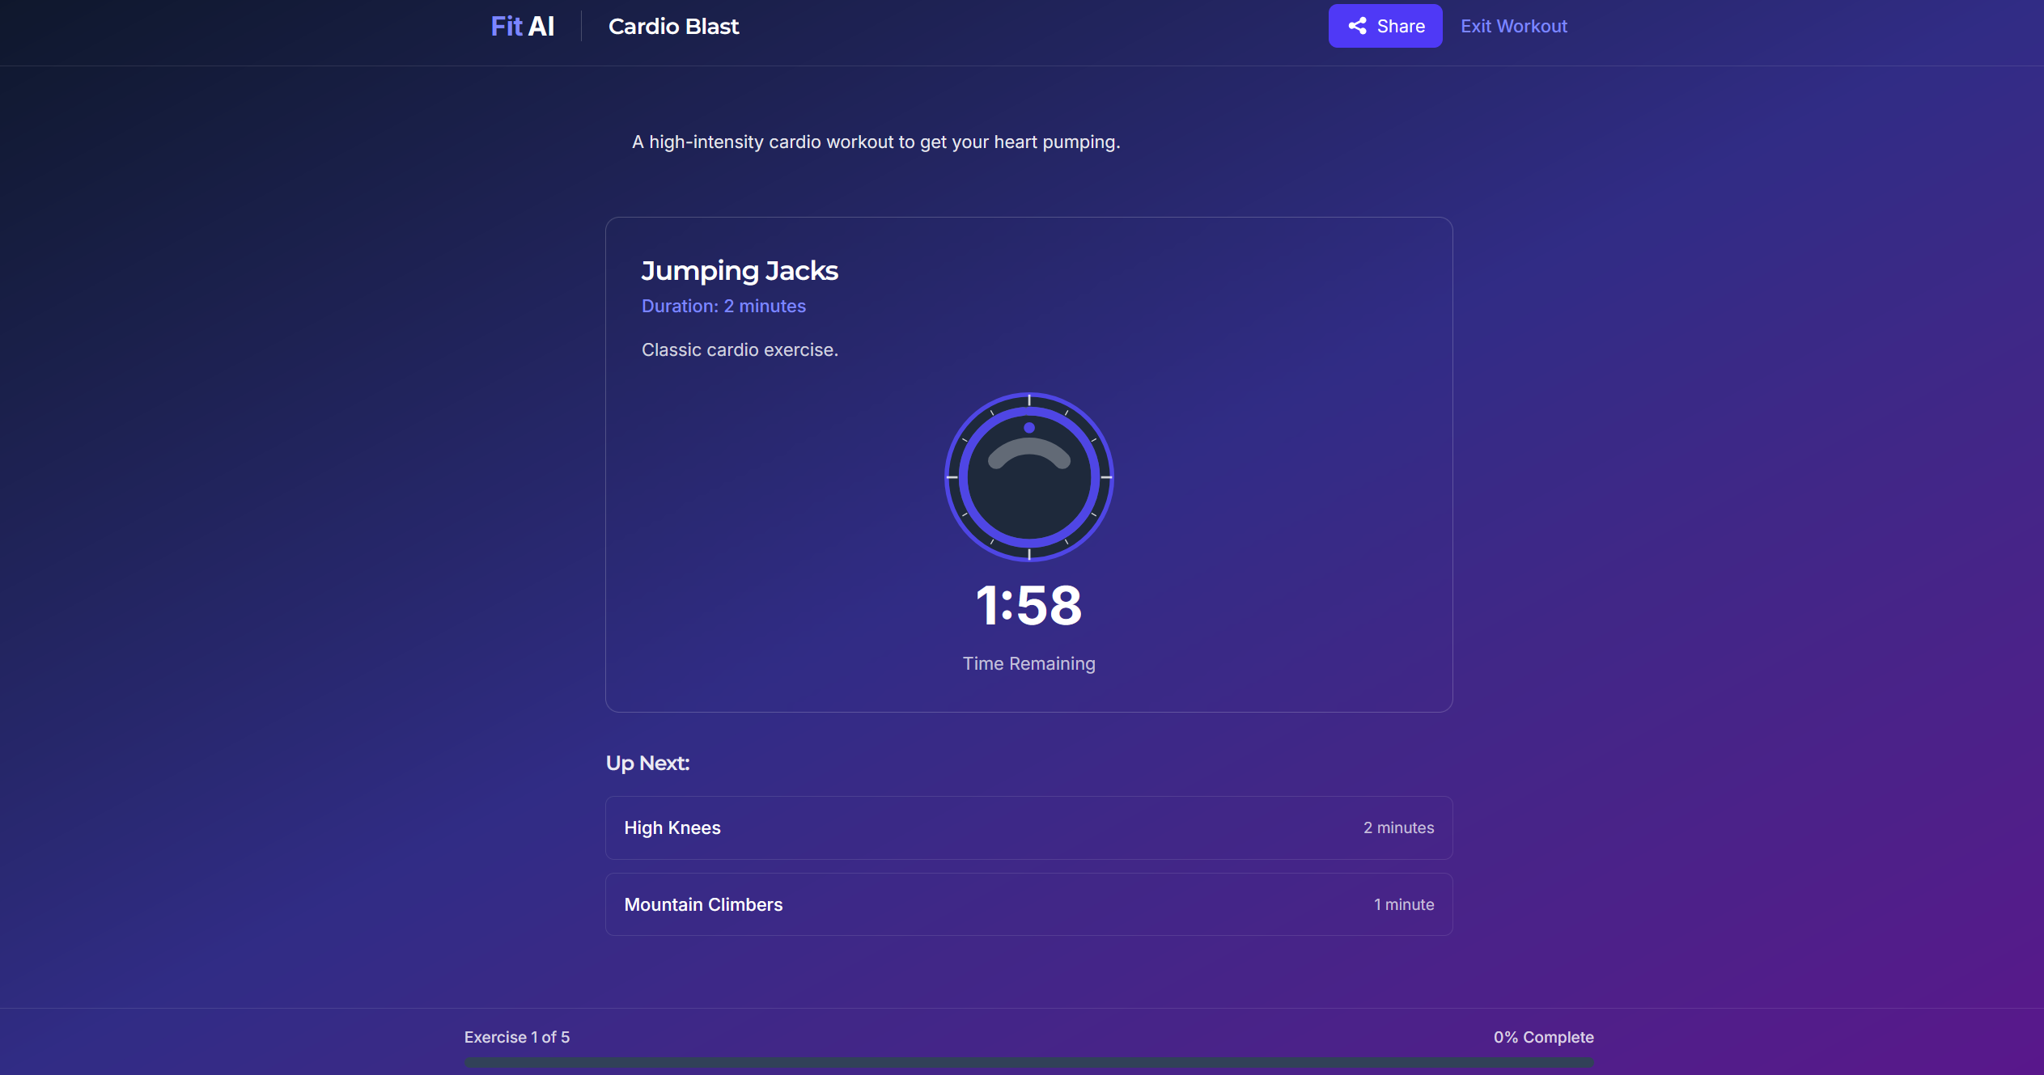2044x1075 pixels.
Task: Click the workout progress bar at the bottom
Action: click(1028, 1061)
